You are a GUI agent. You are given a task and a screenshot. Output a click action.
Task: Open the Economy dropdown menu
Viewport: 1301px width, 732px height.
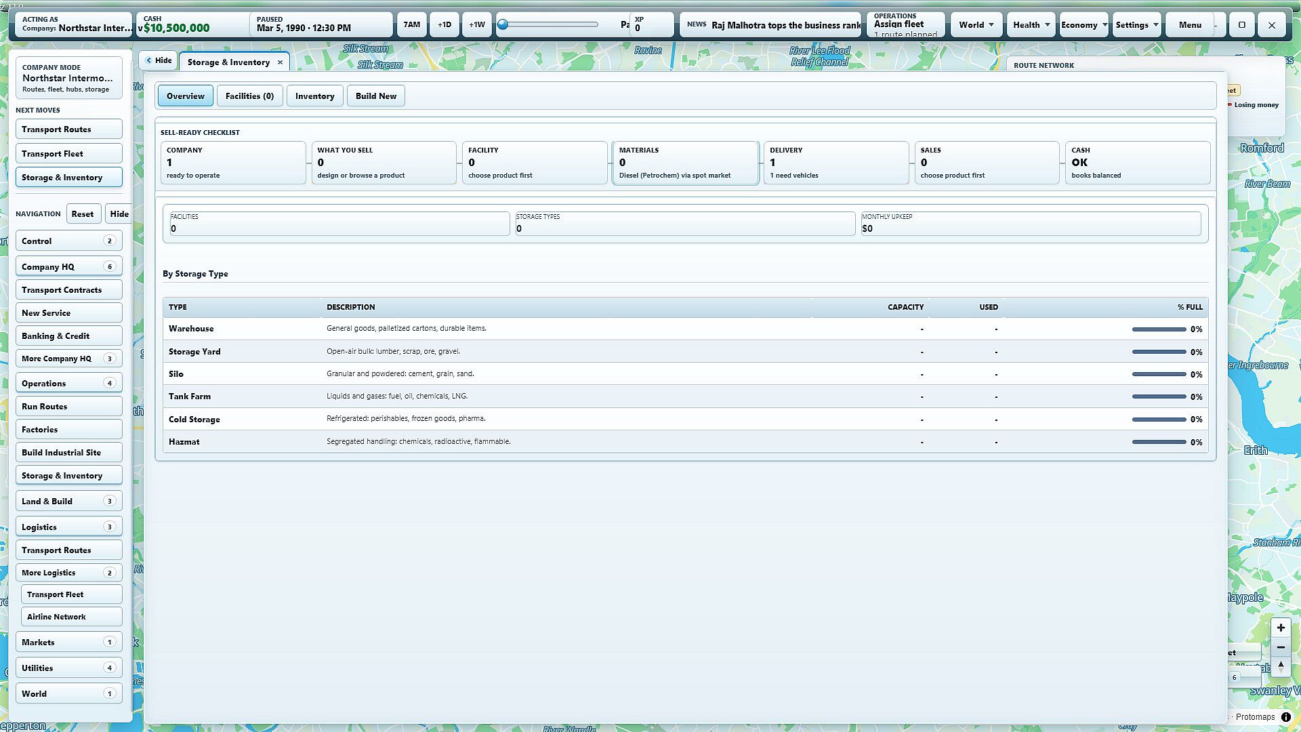click(x=1084, y=25)
